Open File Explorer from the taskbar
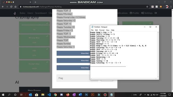 43,95
